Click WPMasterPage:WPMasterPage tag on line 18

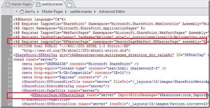tap(58, 95)
